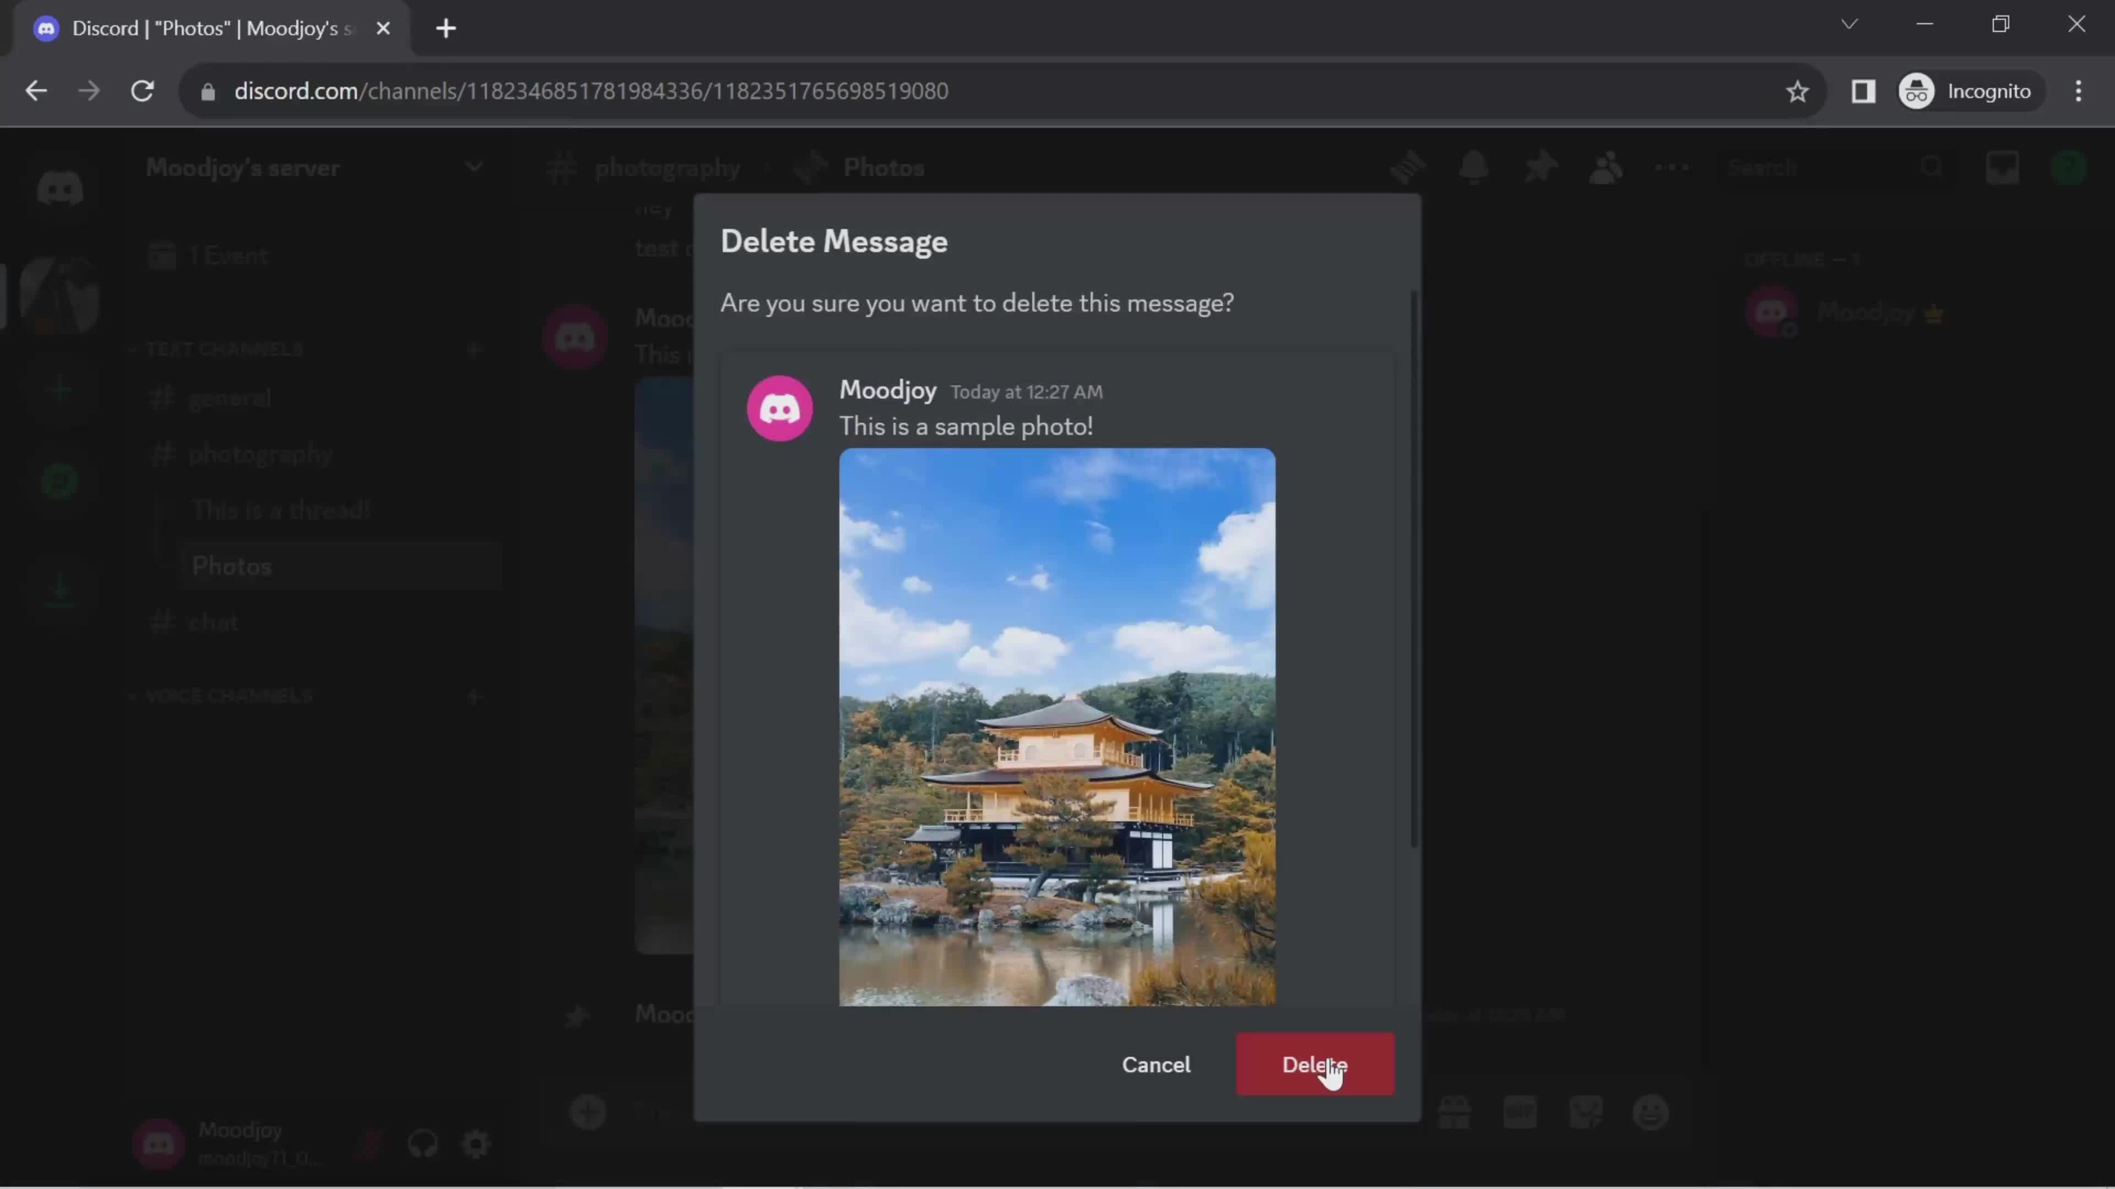Toggle the microphone mute in the user panel
This screenshot has height=1189, width=2115.
pyautogui.click(x=370, y=1144)
